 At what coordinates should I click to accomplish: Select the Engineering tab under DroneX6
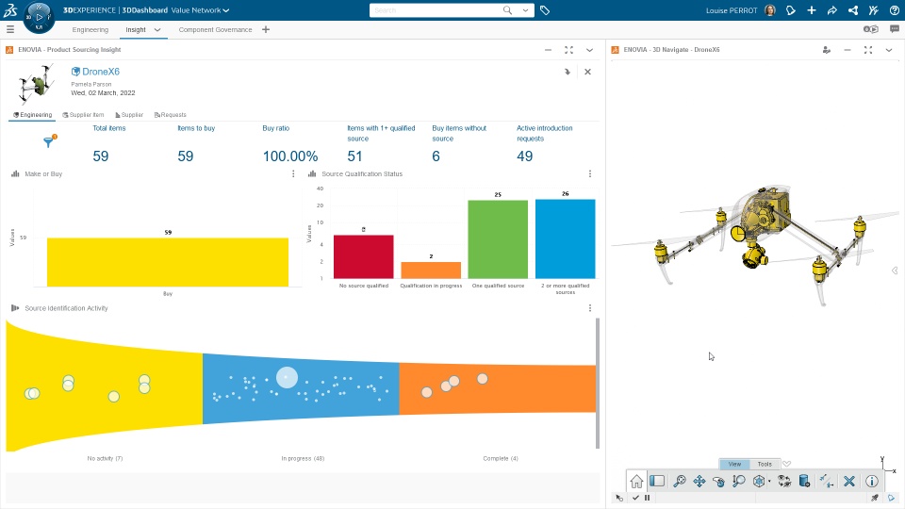coord(32,115)
